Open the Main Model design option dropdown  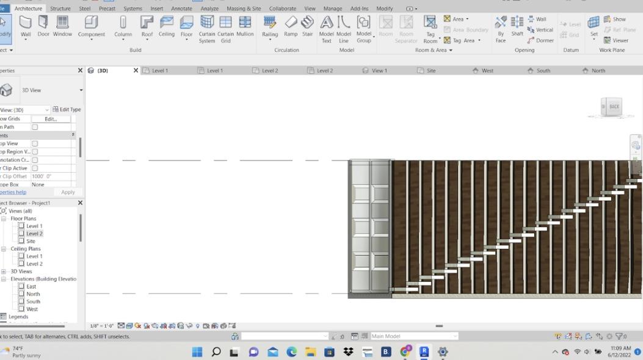tap(455, 336)
